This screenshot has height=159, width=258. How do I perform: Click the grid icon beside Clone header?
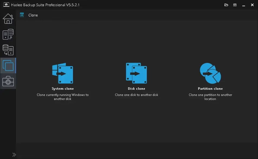[22, 15]
